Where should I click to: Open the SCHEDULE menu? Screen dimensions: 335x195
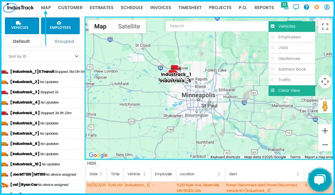pyautogui.click(x=132, y=8)
